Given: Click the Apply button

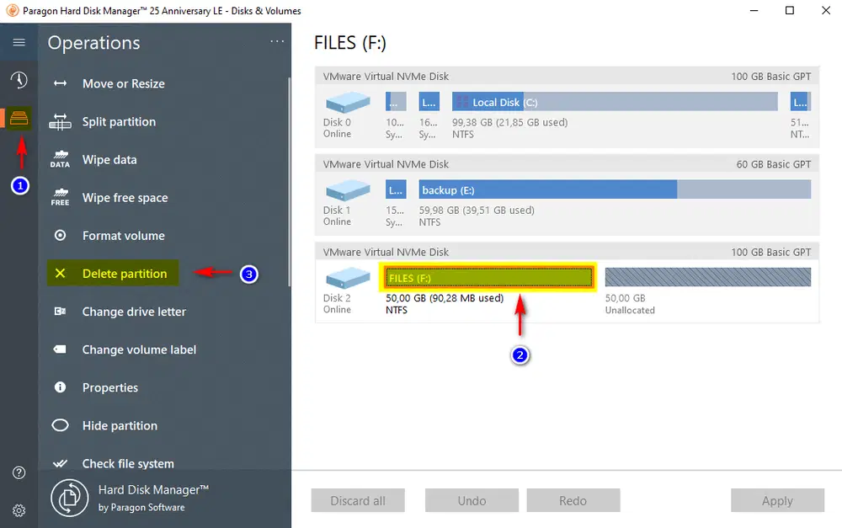Looking at the screenshot, I should [x=777, y=500].
